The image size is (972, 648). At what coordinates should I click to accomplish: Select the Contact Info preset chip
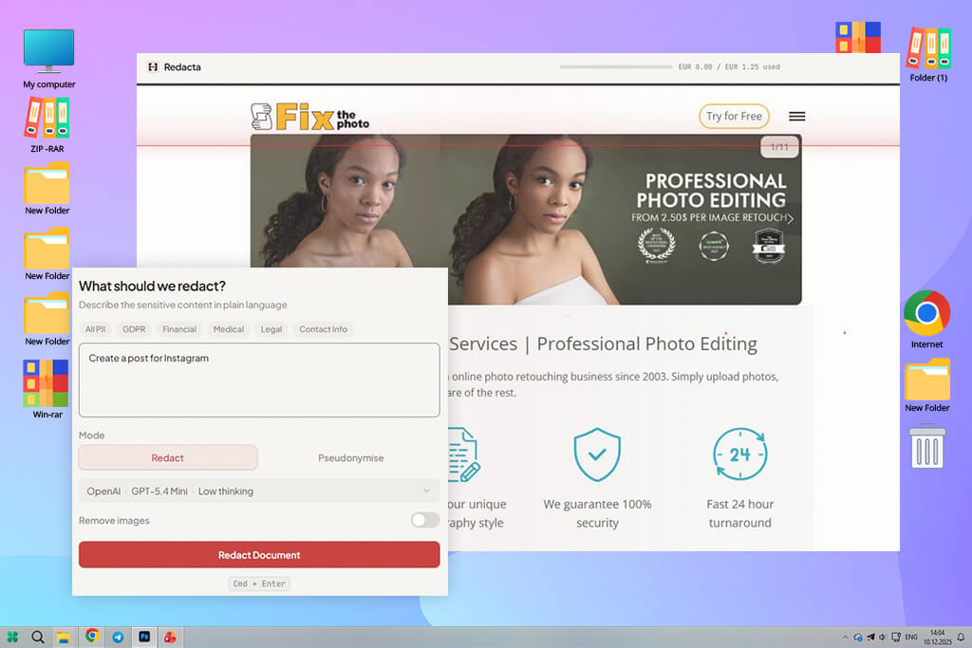[323, 329]
